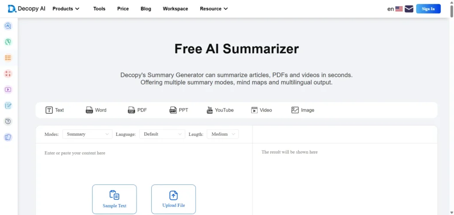Click the YouTube logo icon

click(210, 110)
